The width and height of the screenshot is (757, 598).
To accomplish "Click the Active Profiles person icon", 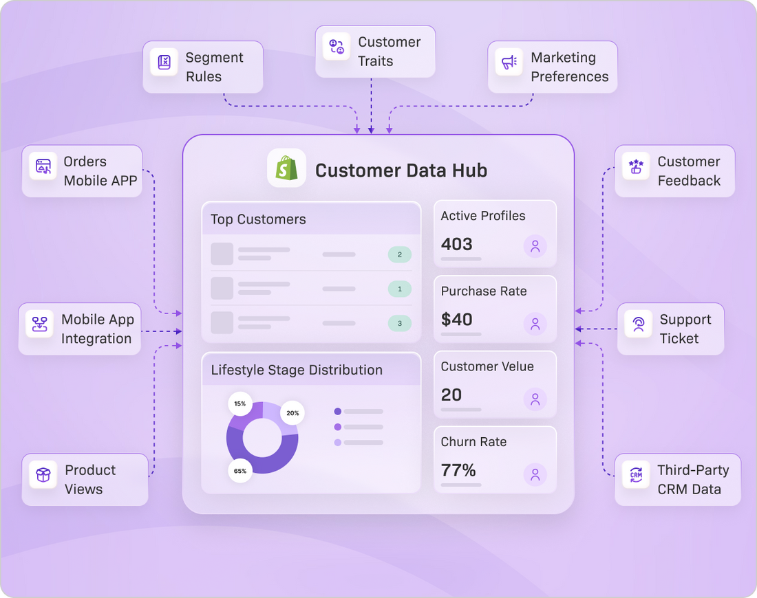I will point(535,247).
